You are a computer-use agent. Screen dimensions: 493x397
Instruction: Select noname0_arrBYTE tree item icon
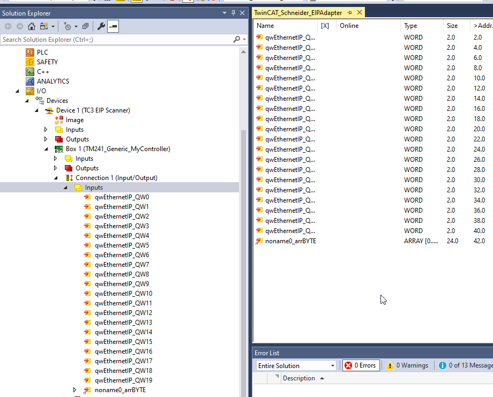pos(87,390)
